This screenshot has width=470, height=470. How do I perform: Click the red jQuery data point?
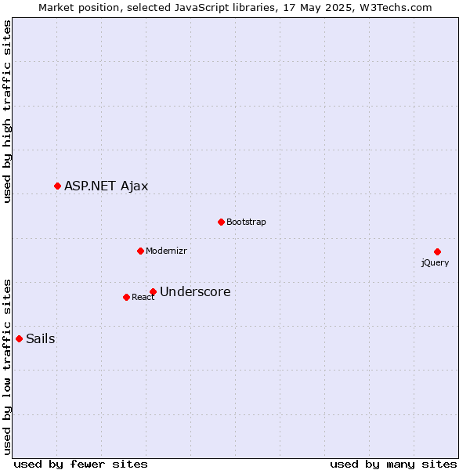437,251
